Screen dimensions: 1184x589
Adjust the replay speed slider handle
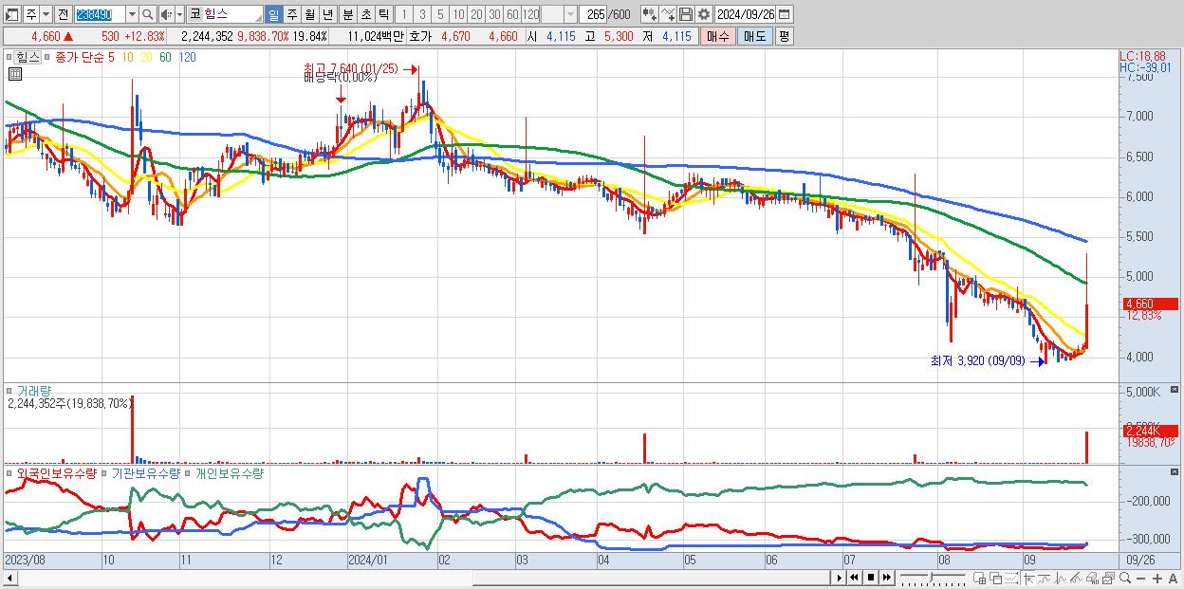point(931,577)
